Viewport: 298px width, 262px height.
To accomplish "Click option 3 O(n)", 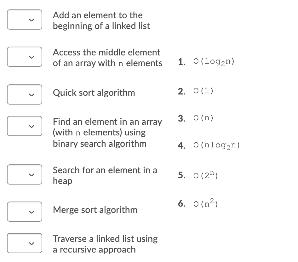I will (196, 118).
